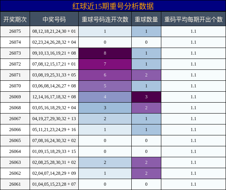Select the 中奖号码 column header
Image resolution: width=226 pixels, height=190 pixels.
tap(54, 20)
